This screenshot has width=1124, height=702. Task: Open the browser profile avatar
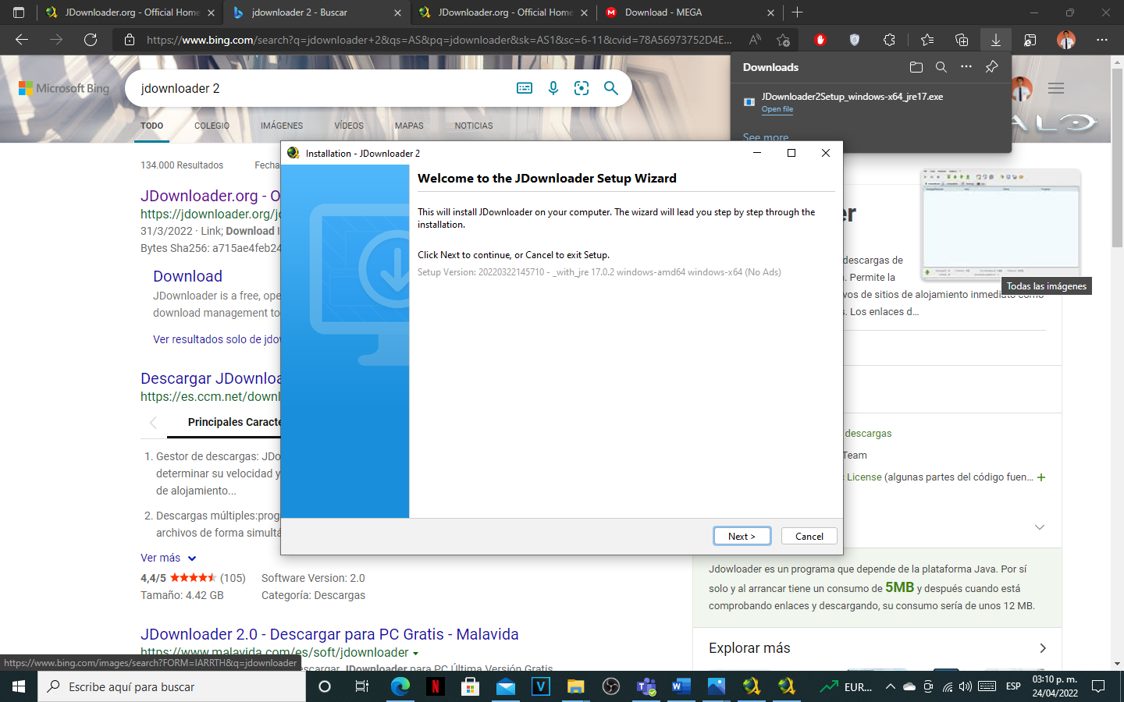point(1066,40)
